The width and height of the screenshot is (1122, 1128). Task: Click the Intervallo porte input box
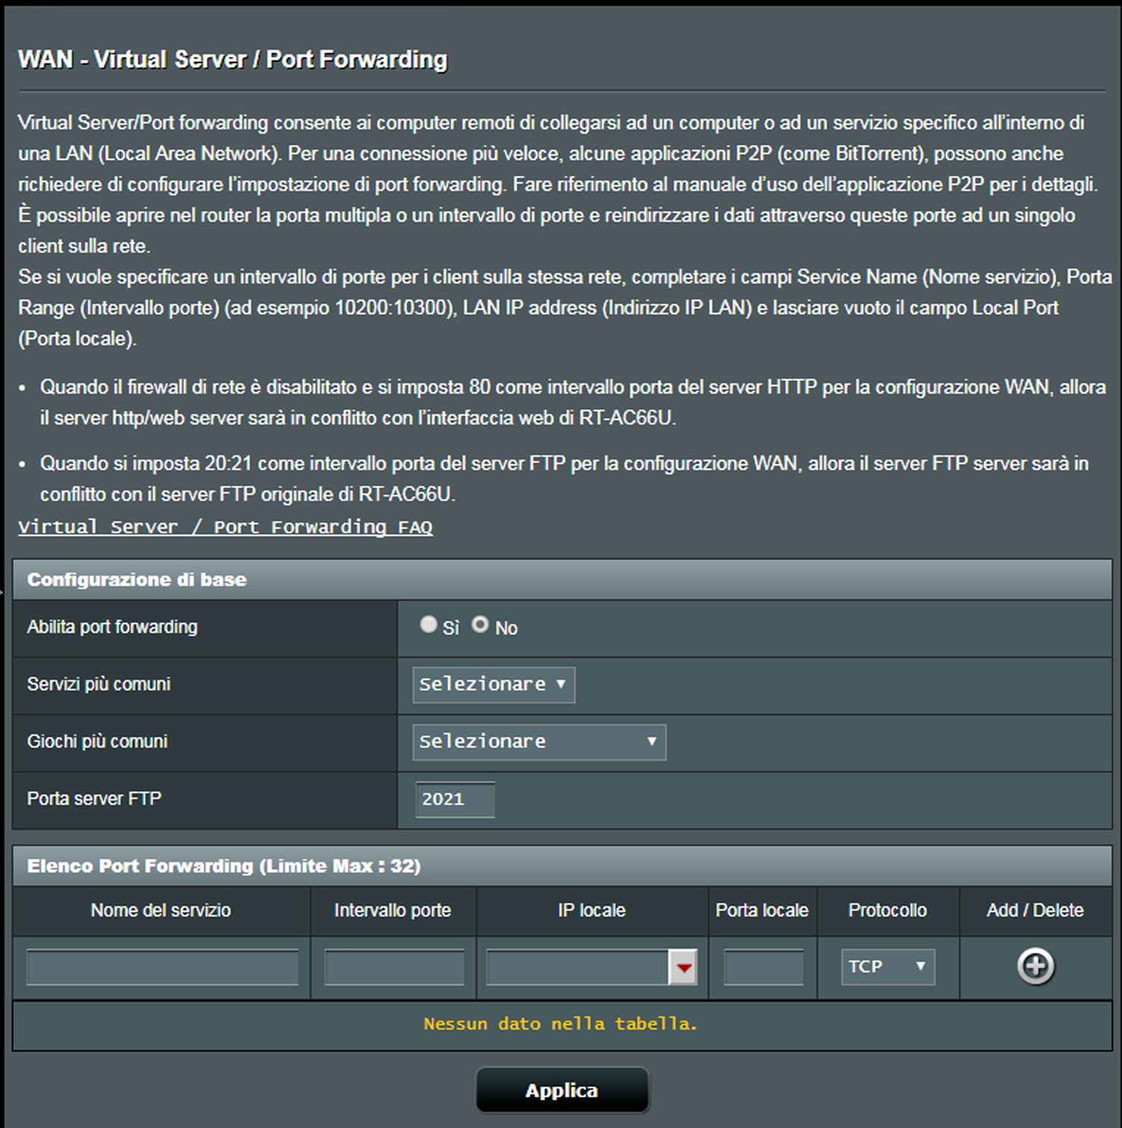[394, 968]
